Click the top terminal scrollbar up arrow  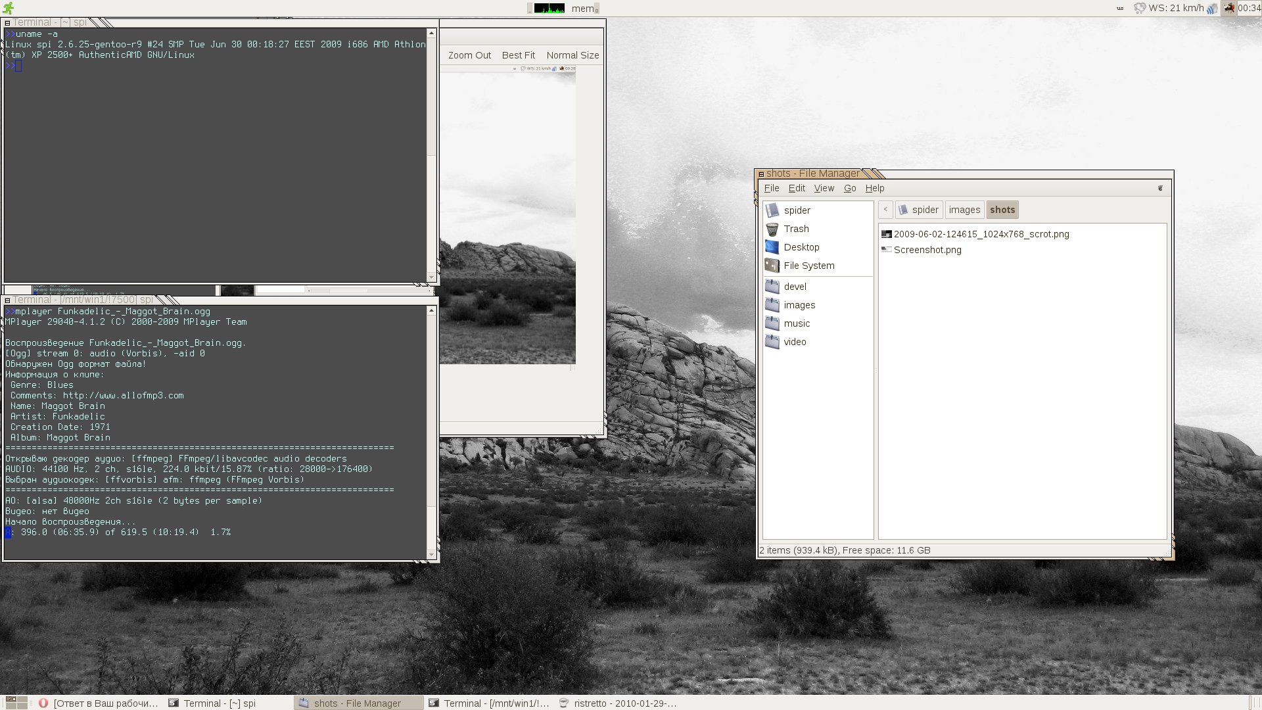click(x=431, y=33)
